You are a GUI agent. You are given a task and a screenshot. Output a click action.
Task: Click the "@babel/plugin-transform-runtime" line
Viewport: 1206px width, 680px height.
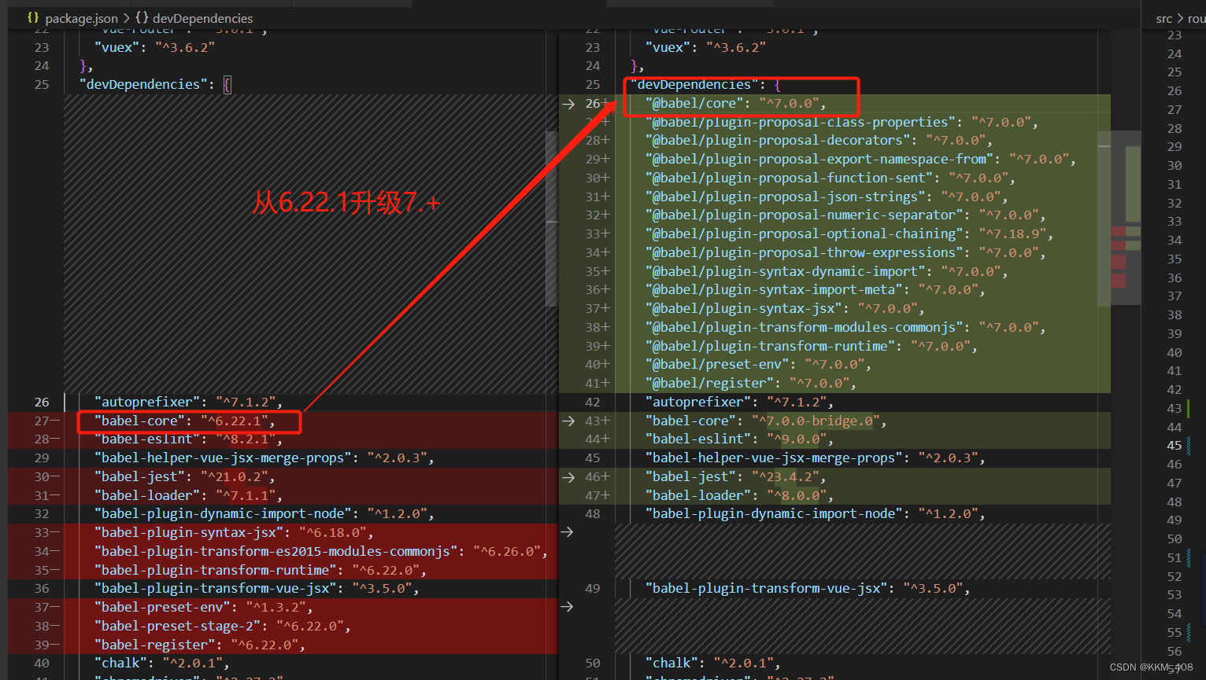[x=812, y=346]
